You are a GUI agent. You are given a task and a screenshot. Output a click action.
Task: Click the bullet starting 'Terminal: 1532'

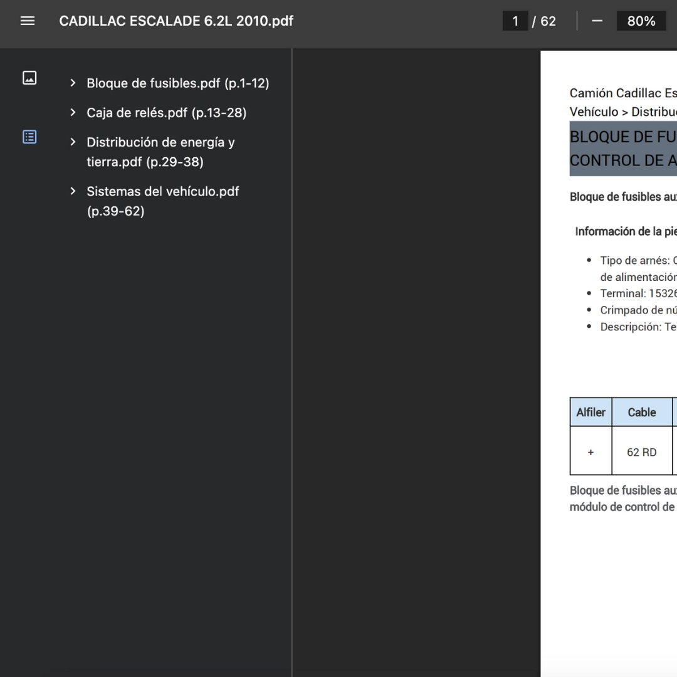[x=639, y=293]
